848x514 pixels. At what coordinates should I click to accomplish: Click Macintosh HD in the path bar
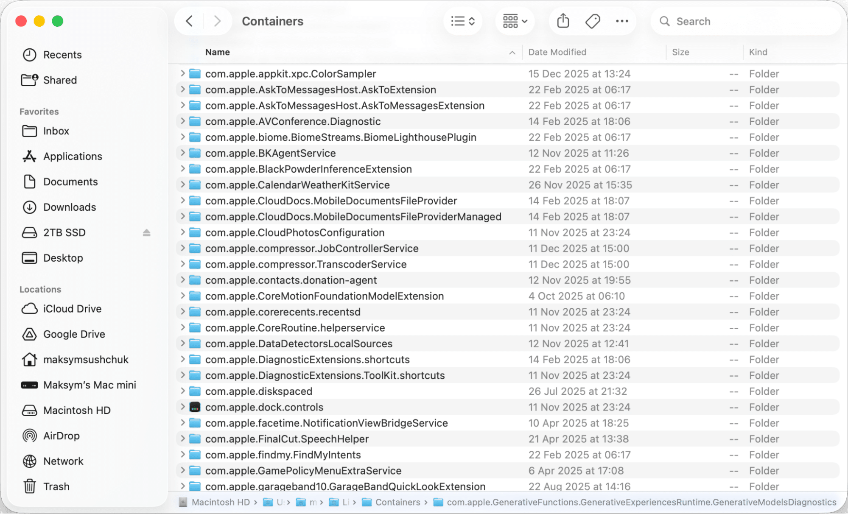tap(215, 502)
